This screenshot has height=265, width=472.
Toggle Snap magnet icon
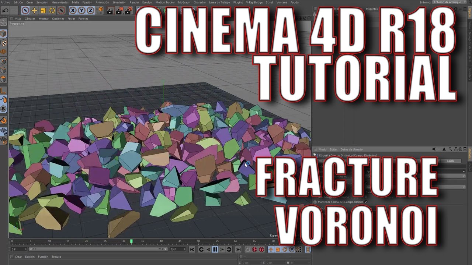[3, 120]
